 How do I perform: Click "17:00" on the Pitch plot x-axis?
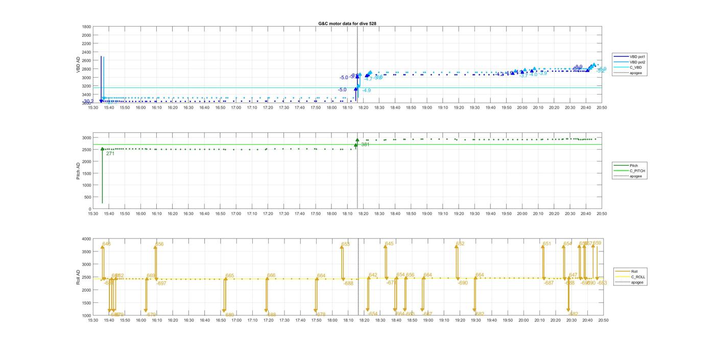(236, 214)
